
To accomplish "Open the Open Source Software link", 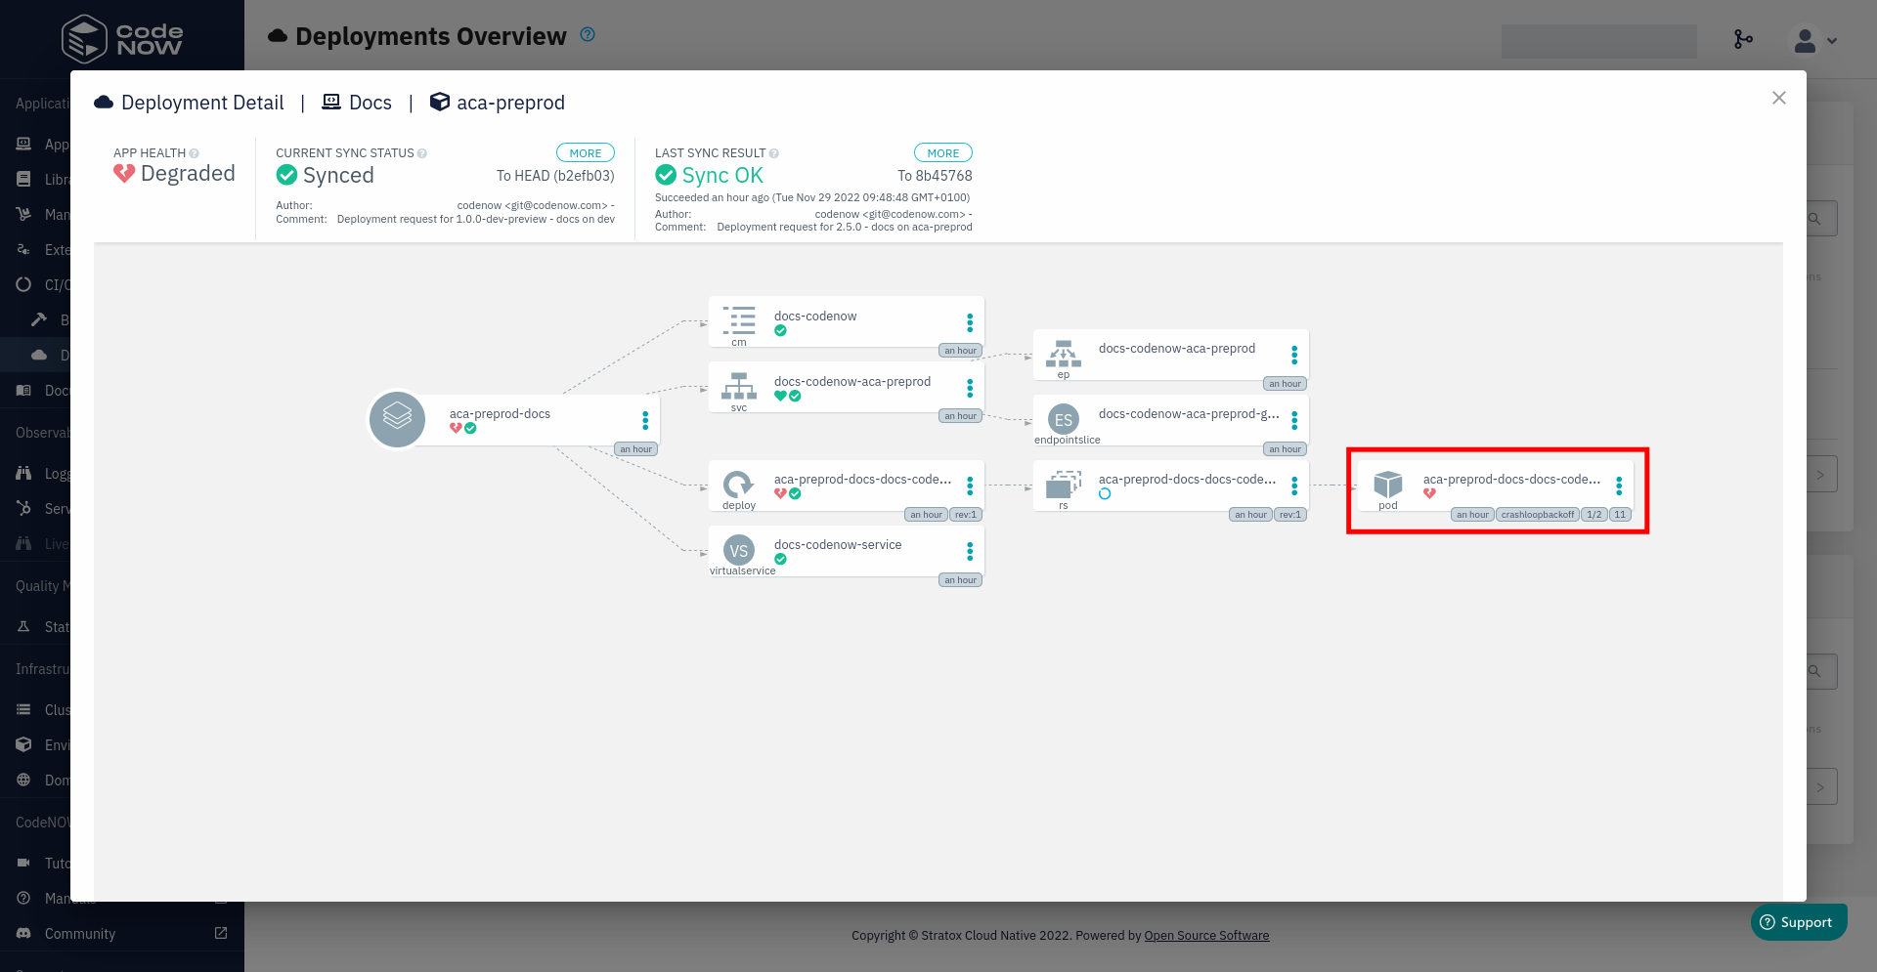I will pyautogui.click(x=1206, y=936).
